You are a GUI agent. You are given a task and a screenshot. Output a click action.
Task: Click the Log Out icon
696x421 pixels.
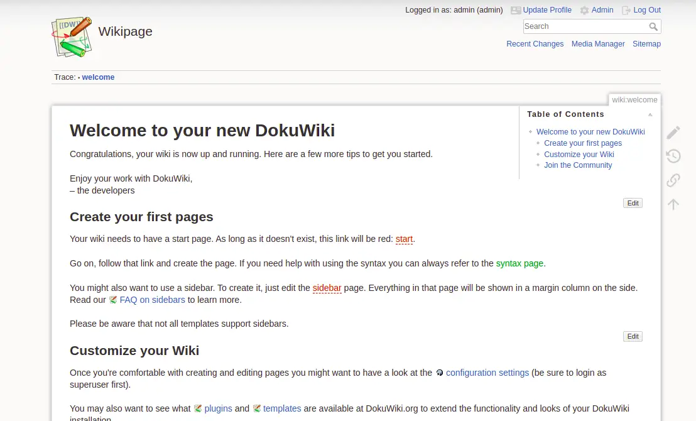point(626,11)
